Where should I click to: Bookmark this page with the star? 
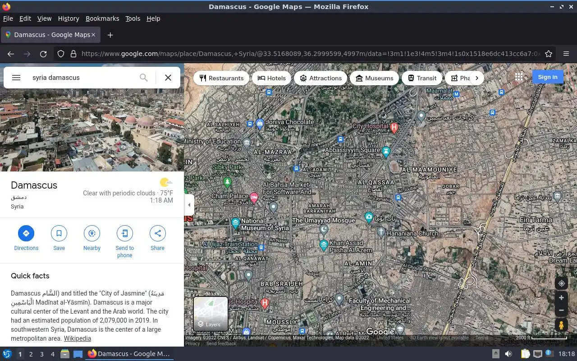coord(549,54)
